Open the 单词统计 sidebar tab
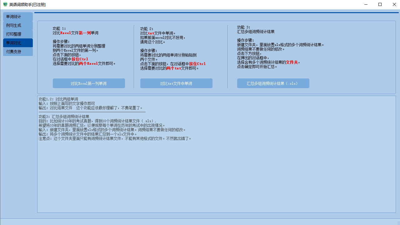Viewport: 400px width, 225px height. tap(17, 17)
